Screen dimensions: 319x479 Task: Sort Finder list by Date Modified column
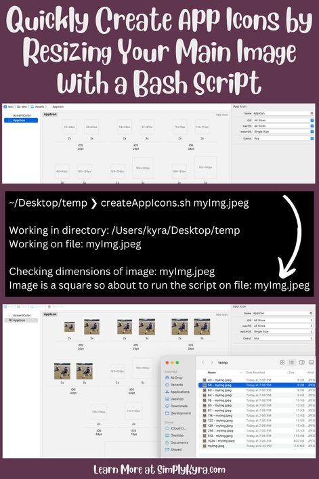(255, 373)
